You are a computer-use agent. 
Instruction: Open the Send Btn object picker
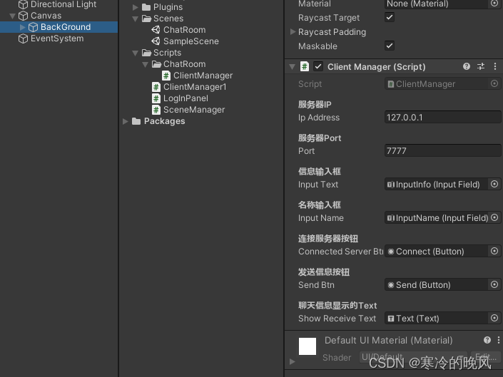coord(494,284)
